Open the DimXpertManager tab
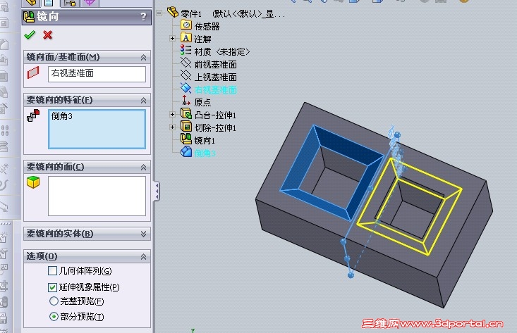Viewport: 517px width, 333px height. pyautogui.click(x=90, y=3)
